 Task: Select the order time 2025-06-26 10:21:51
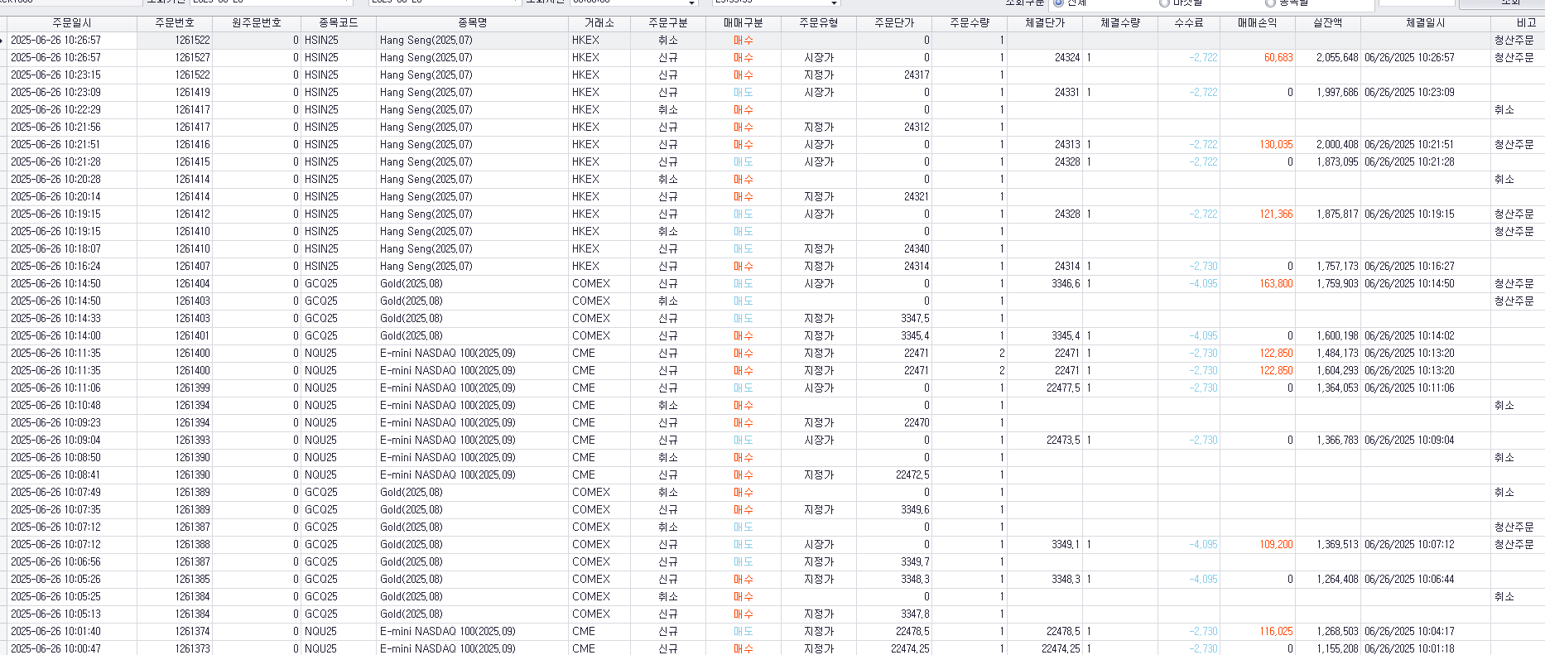tap(56, 145)
